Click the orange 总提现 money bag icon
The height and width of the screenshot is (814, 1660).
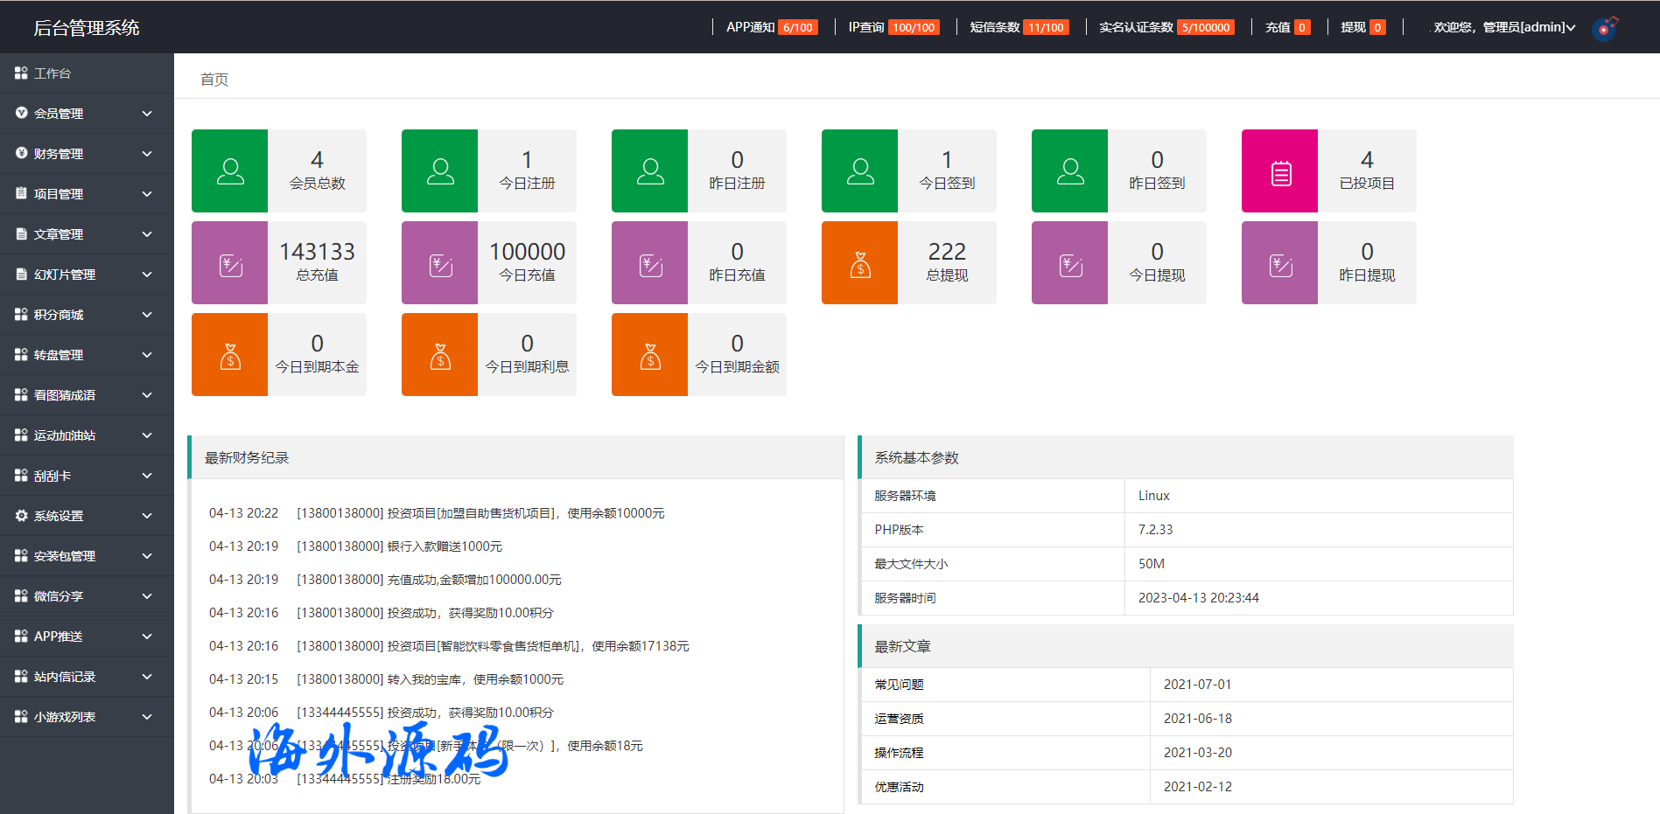pyautogui.click(x=860, y=263)
